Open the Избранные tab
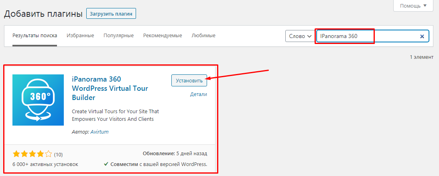 [80, 36]
